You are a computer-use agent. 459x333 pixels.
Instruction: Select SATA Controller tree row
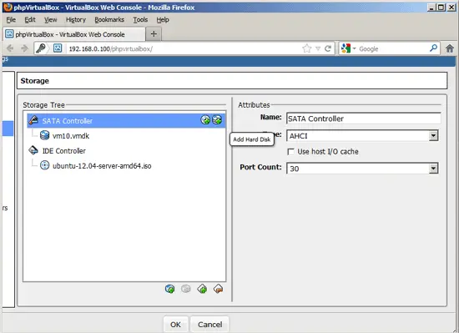[x=126, y=120]
